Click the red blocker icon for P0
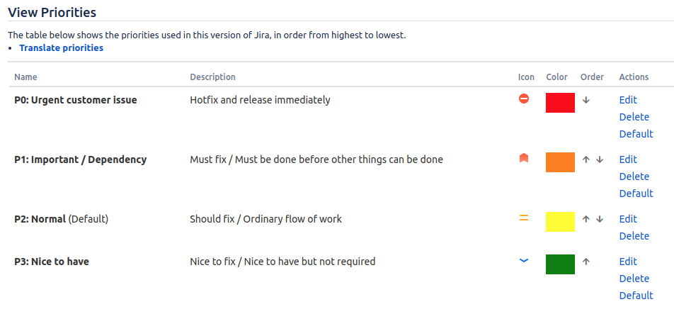This screenshot has width=674, height=314. point(524,99)
